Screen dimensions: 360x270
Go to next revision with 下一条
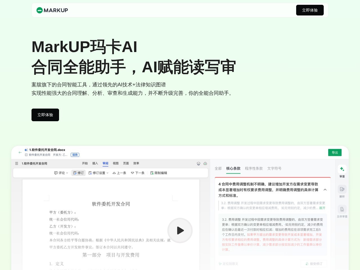click(138, 173)
